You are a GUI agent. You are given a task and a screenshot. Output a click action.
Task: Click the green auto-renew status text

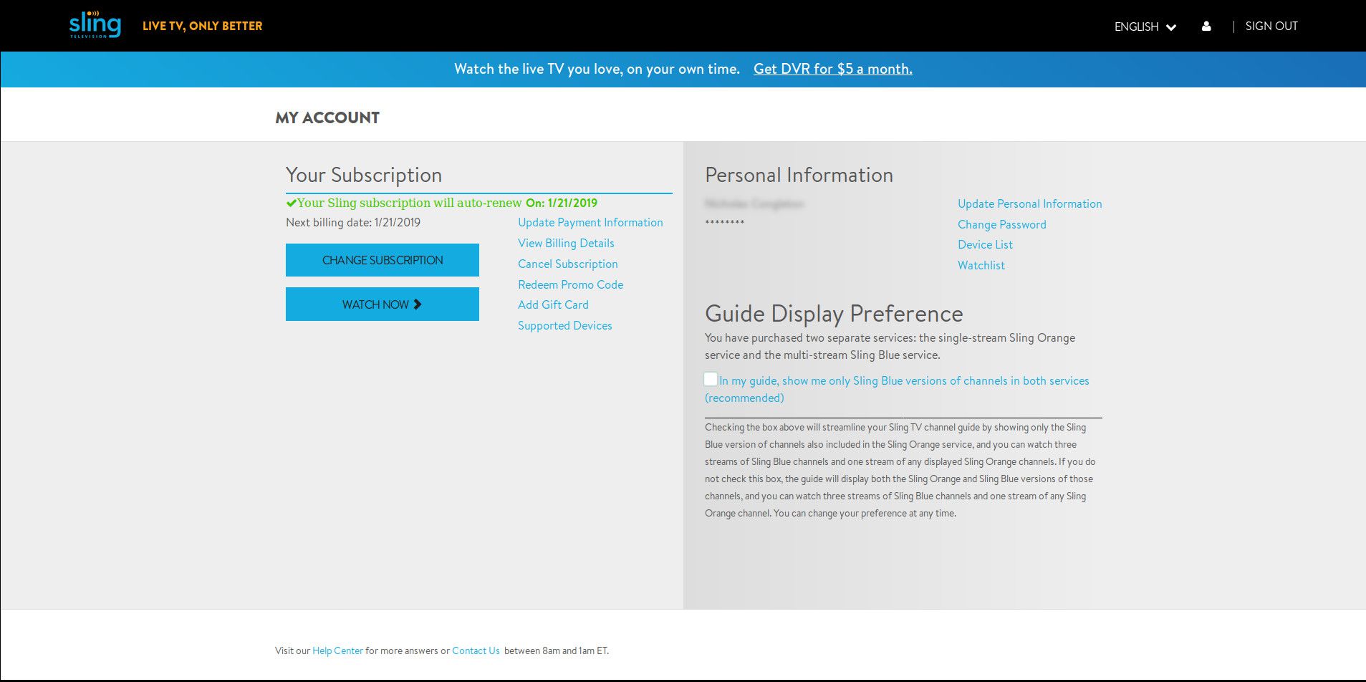pos(441,203)
